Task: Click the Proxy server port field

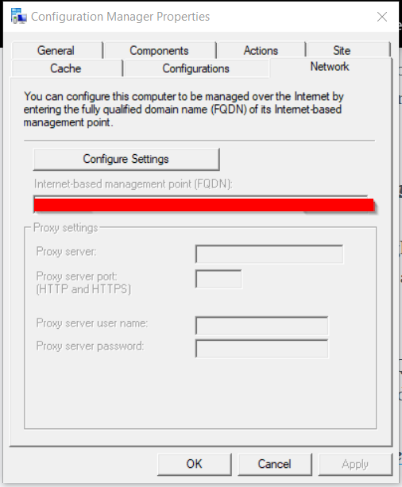Action: point(218,279)
